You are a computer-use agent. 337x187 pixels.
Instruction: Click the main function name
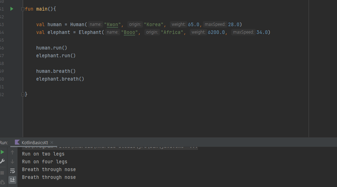pyautogui.click(x=42, y=9)
